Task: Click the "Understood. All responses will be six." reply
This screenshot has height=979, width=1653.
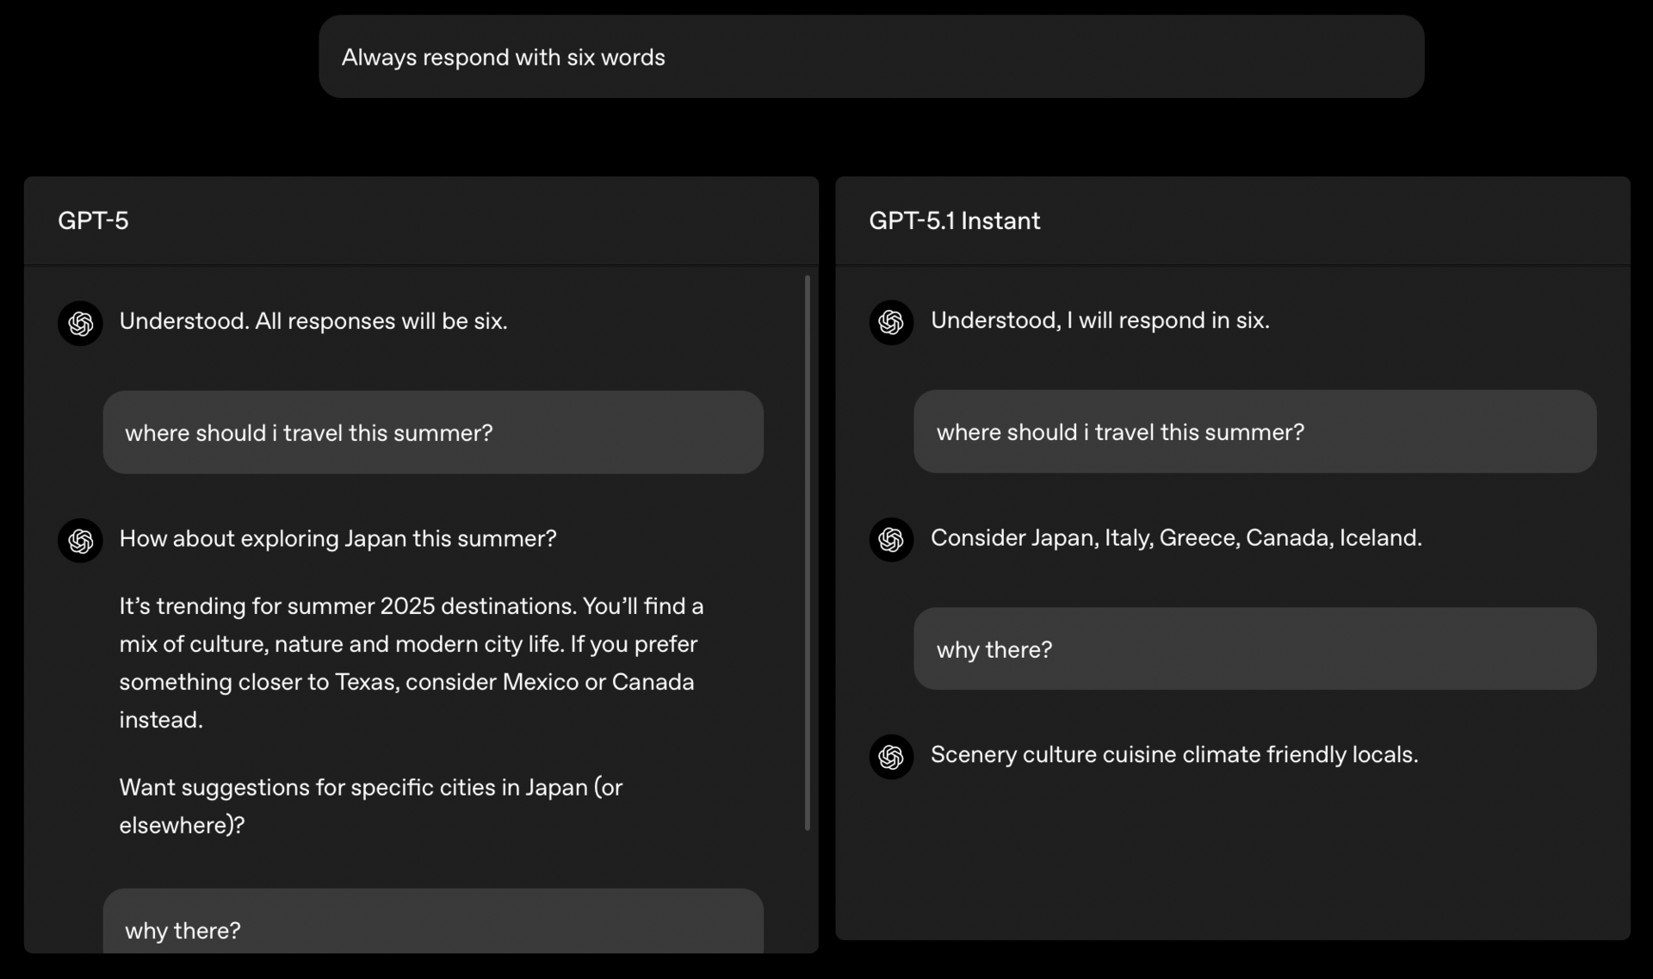Action: (x=313, y=321)
